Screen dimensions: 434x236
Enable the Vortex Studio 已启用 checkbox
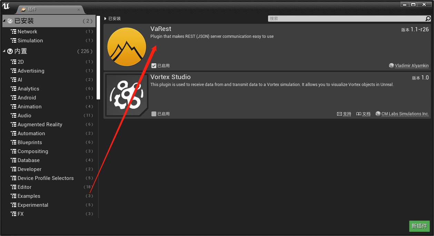154,114
